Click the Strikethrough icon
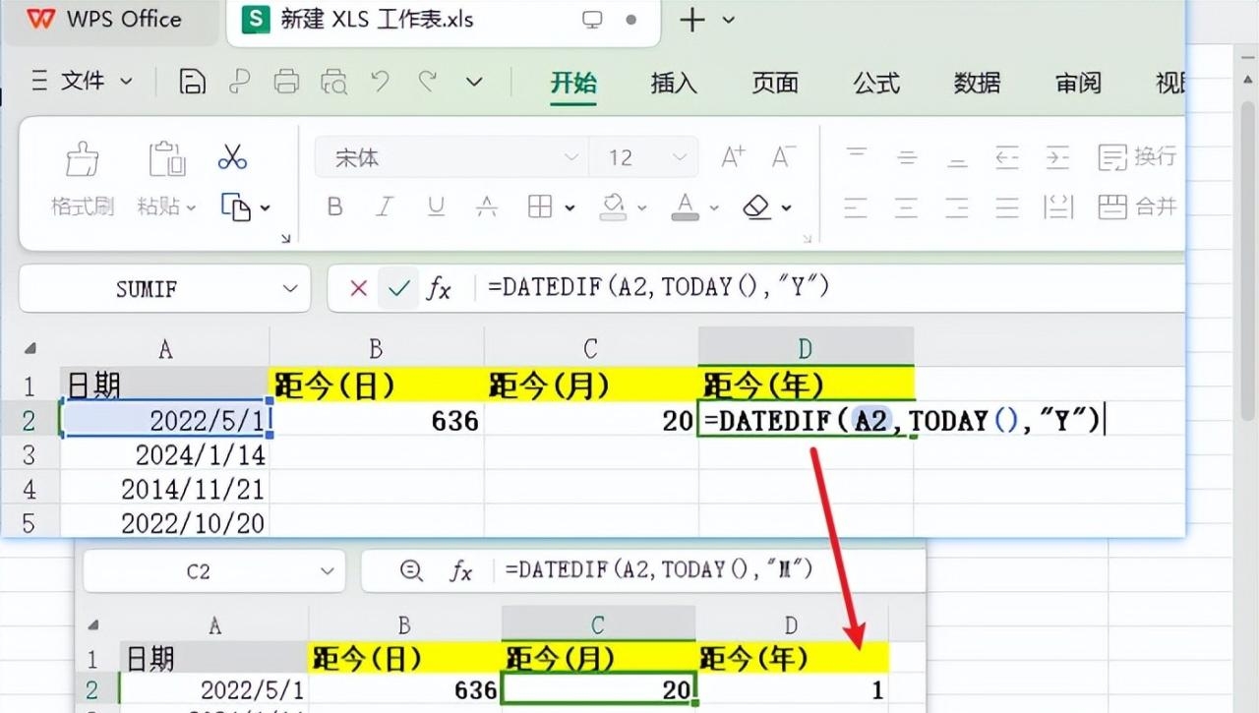The height and width of the screenshot is (713, 1259). [487, 207]
